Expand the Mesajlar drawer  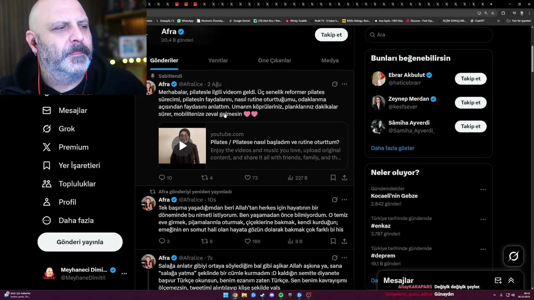tap(511, 280)
